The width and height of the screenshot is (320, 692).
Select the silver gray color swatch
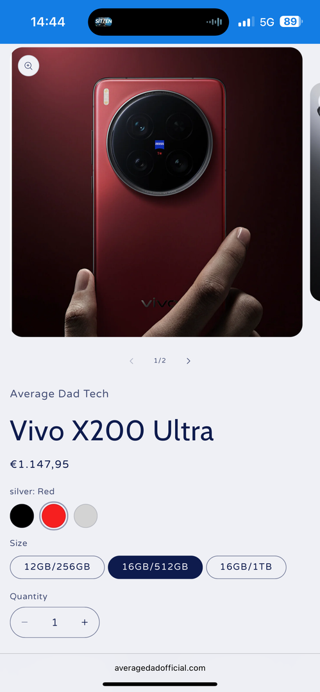pyautogui.click(x=85, y=516)
